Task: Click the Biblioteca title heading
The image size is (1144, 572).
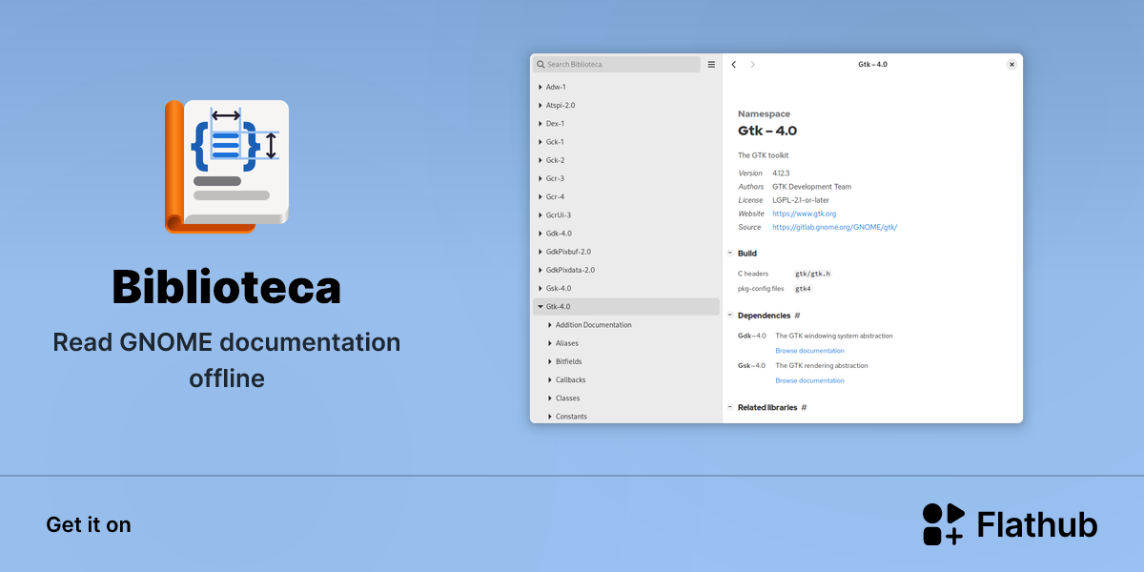Action: [x=227, y=287]
